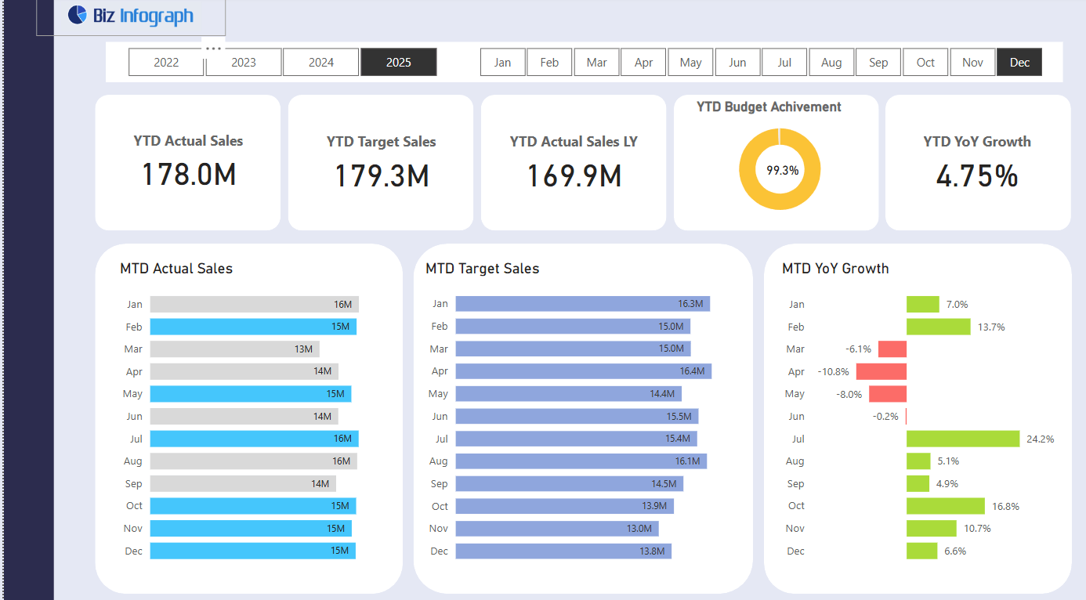Click the YTD Budget Achievement donut chart
This screenshot has height=600, width=1086.
(780, 169)
